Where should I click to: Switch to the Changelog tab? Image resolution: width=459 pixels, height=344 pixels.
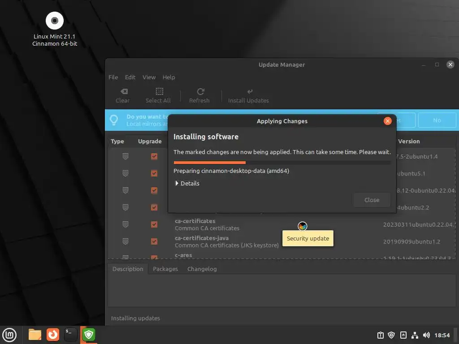[x=202, y=269]
